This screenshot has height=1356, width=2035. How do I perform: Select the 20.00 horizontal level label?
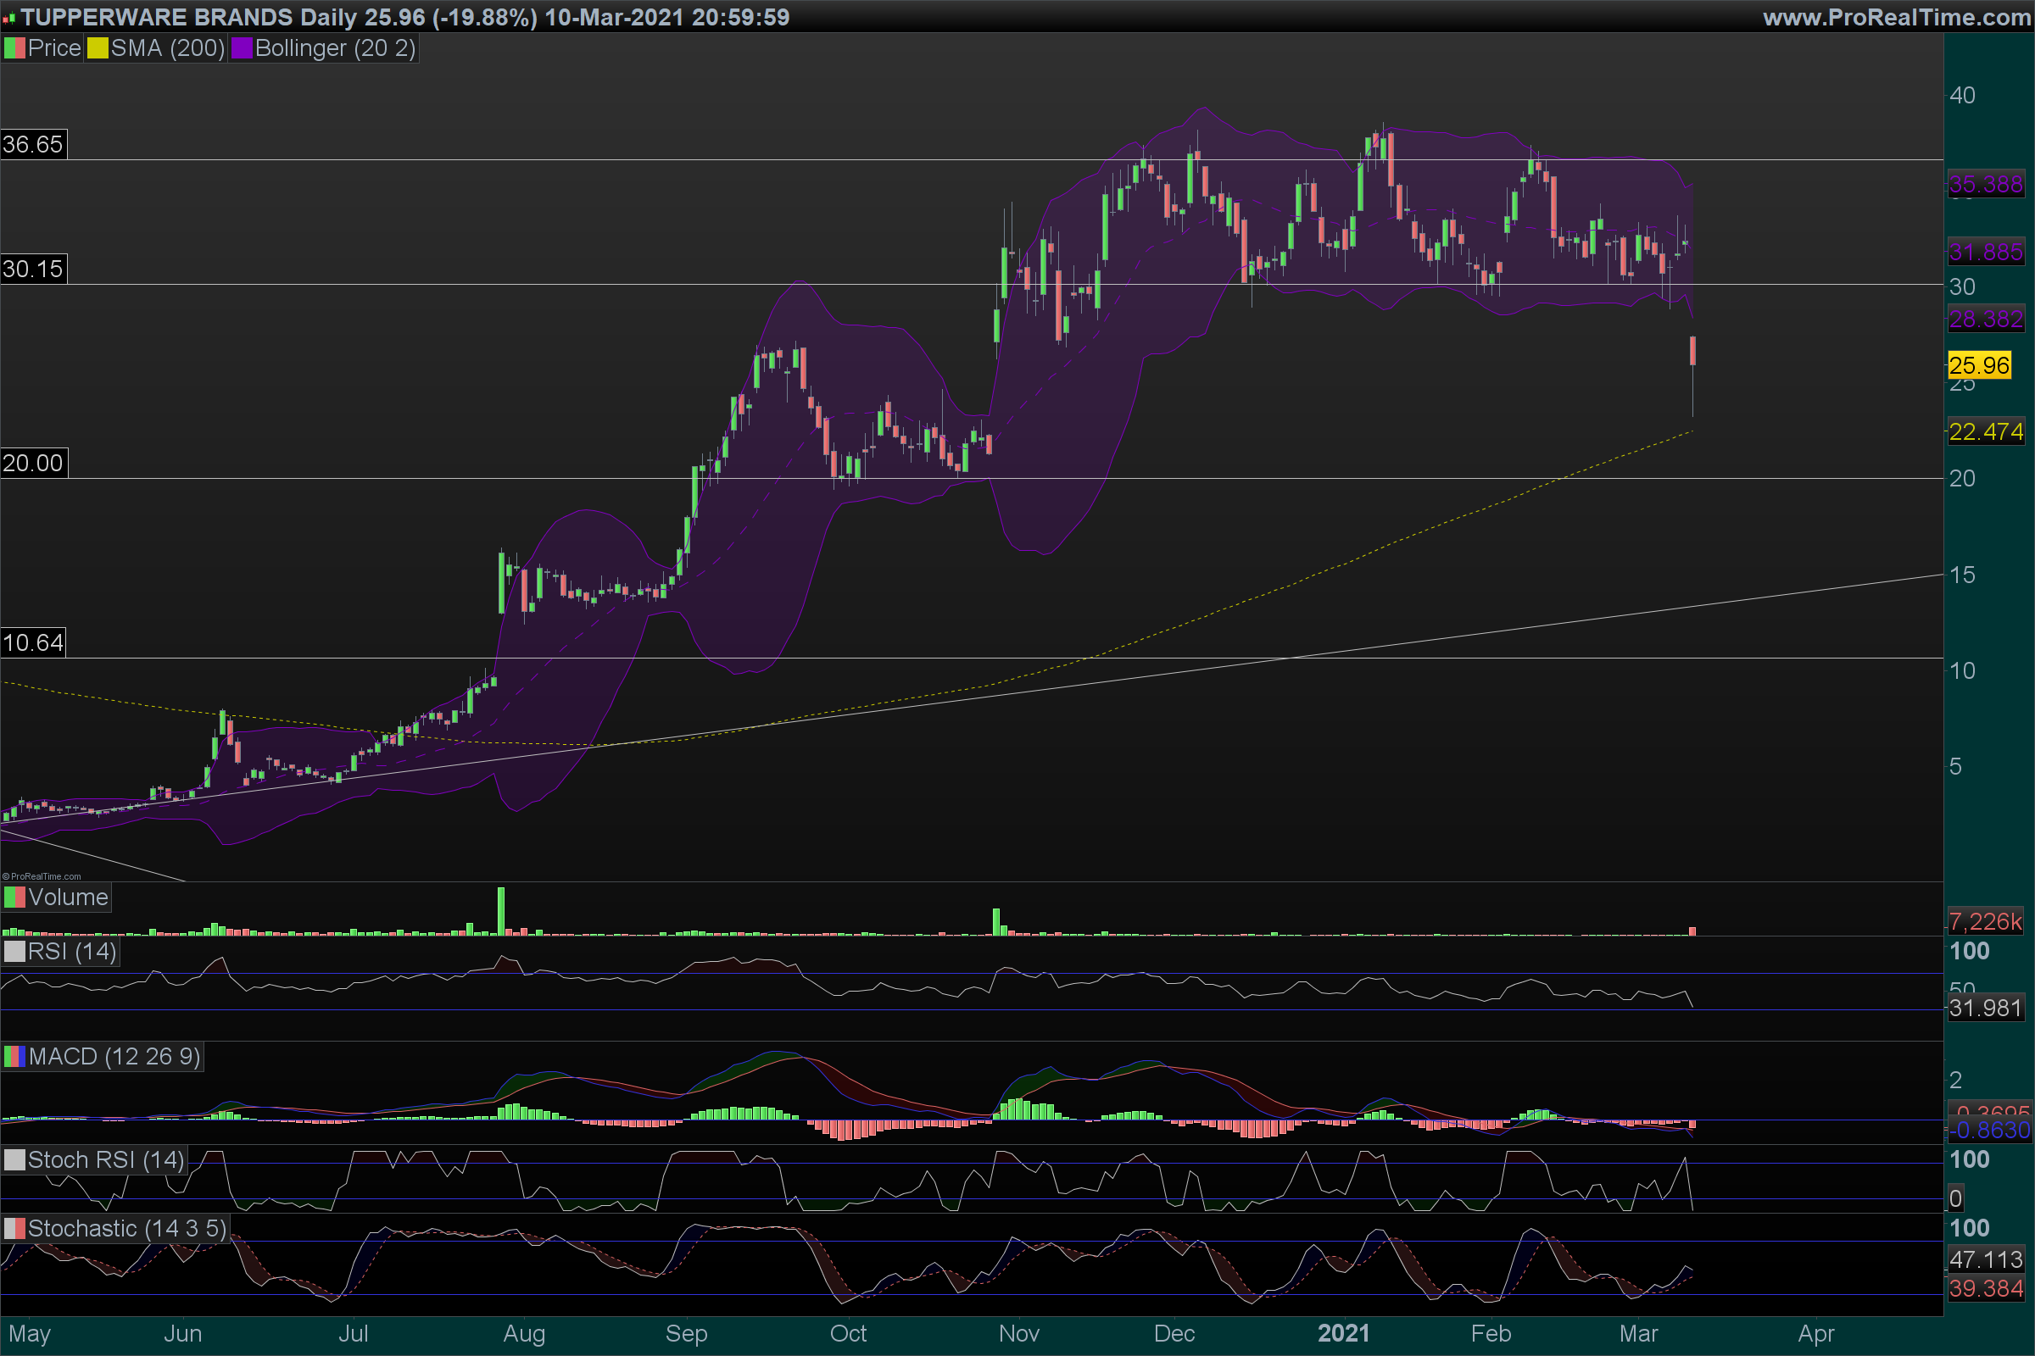[x=33, y=464]
